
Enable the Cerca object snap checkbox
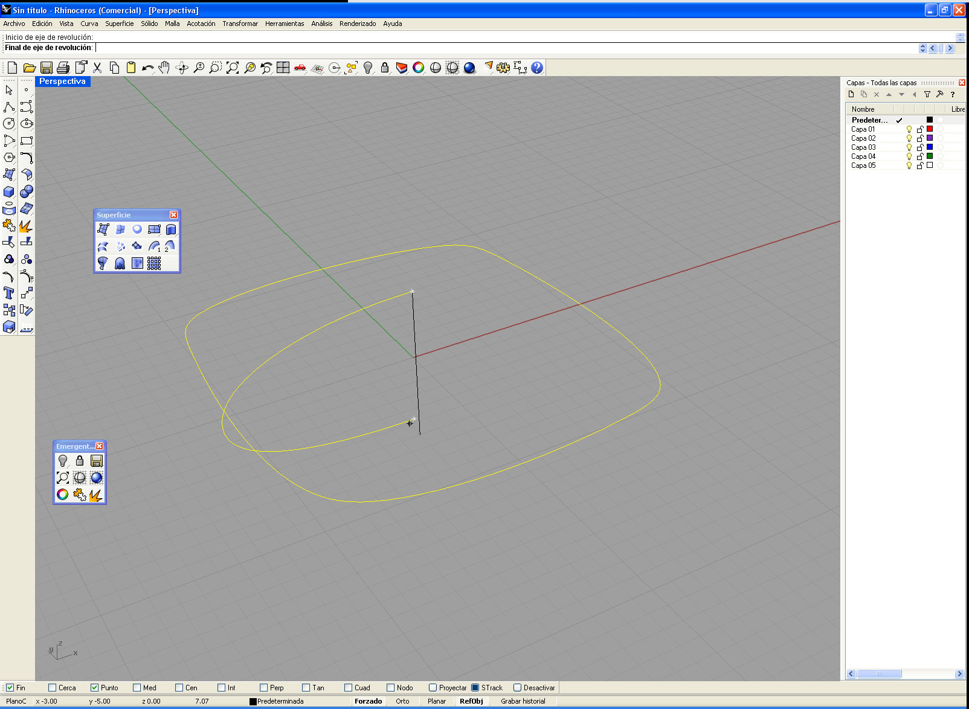click(x=52, y=687)
